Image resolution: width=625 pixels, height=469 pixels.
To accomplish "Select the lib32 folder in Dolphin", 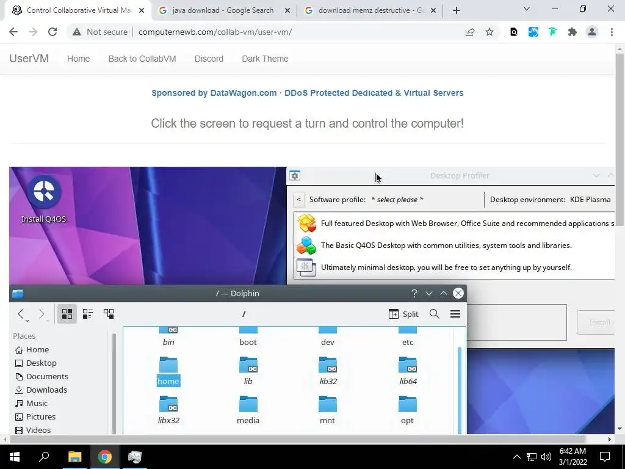I will tap(328, 371).
